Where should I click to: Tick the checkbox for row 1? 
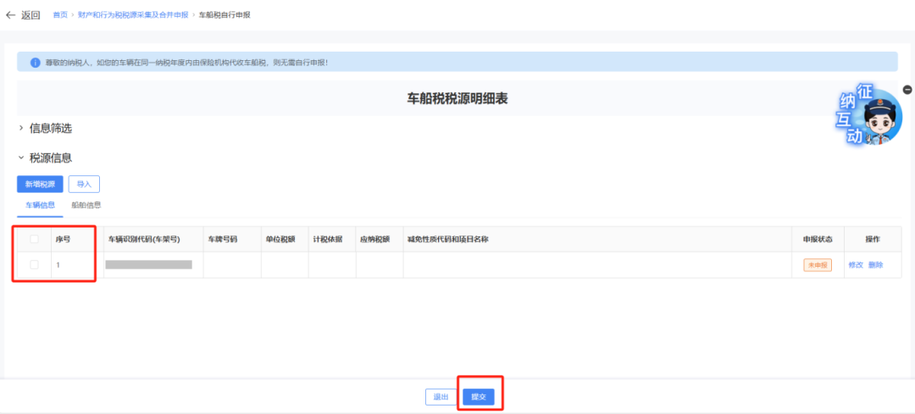point(35,265)
